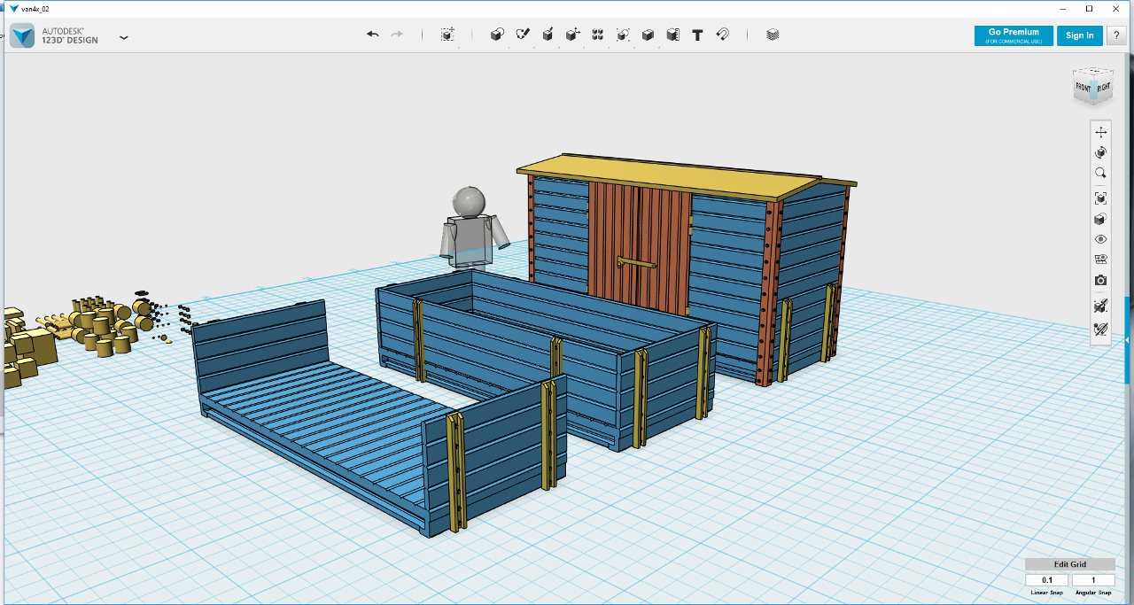Viewport: 1134px width, 605px height.
Task: Toggle solid snapping icon in the navigation bar
Action: pos(1100,306)
